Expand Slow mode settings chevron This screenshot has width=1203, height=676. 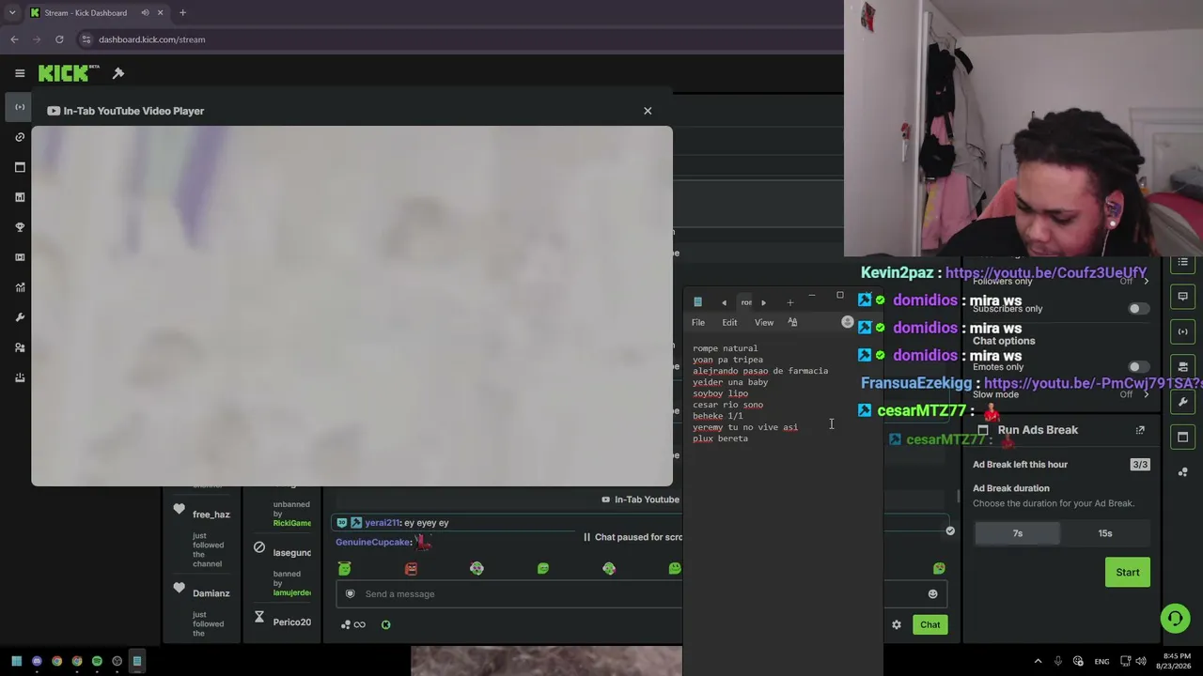[1146, 394]
